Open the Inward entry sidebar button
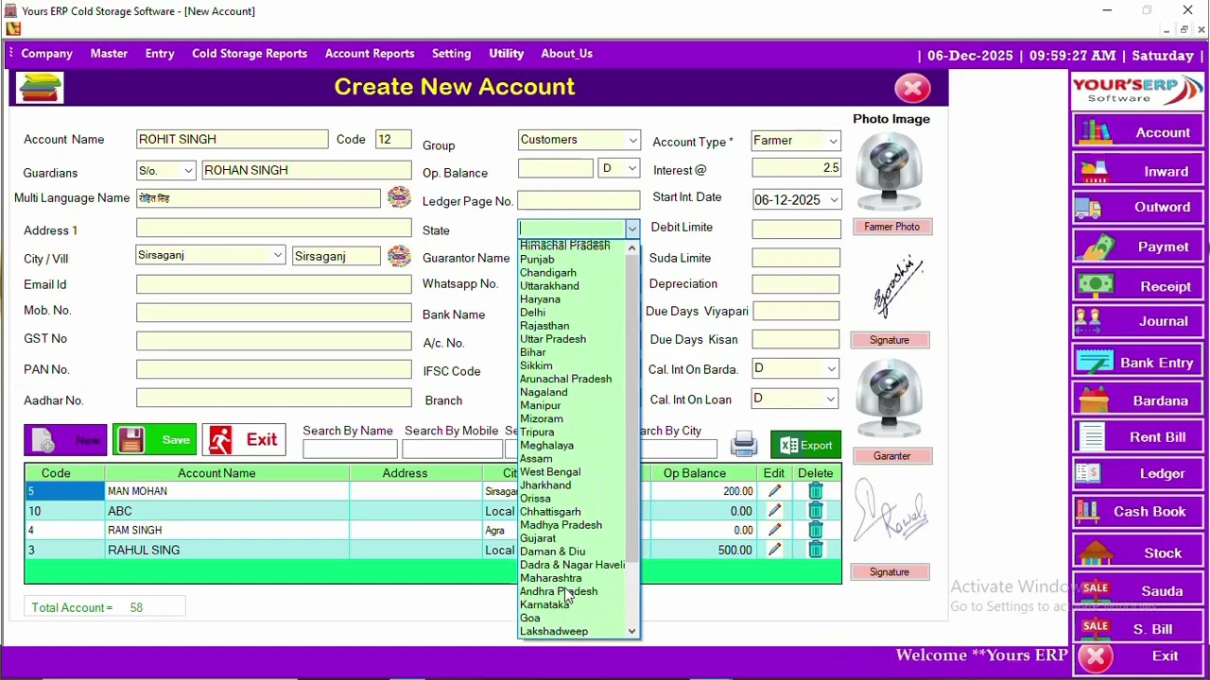This screenshot has width=1210, height=680. pos(1138,171)
